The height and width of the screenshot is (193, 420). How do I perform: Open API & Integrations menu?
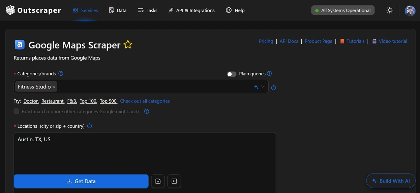191,10
